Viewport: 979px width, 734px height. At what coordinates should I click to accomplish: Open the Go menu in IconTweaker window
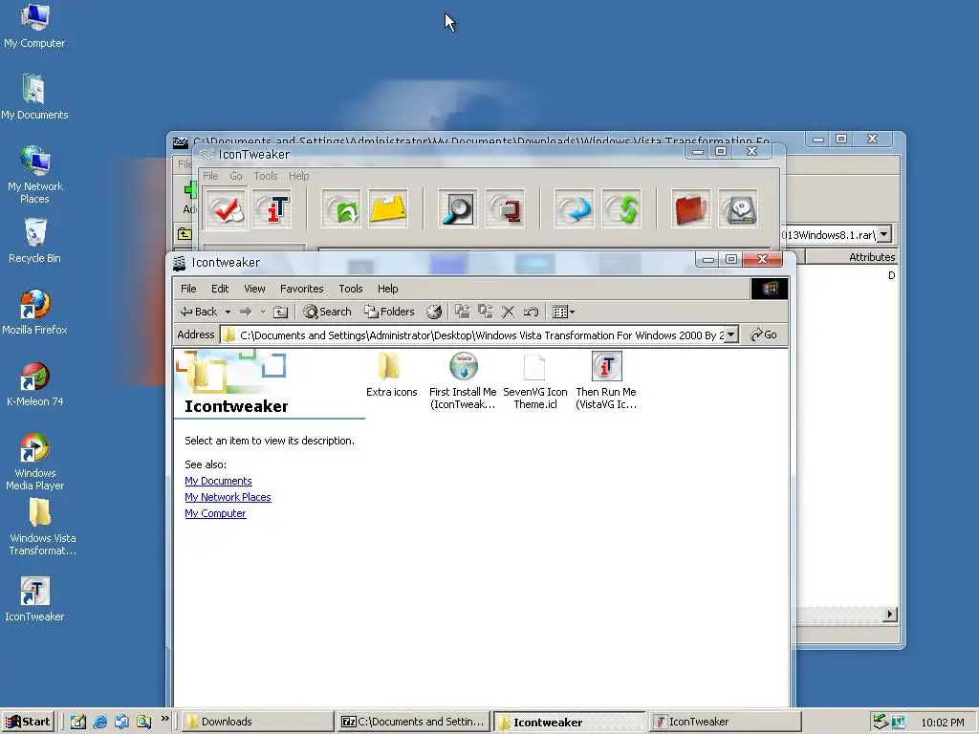[236, 176]
